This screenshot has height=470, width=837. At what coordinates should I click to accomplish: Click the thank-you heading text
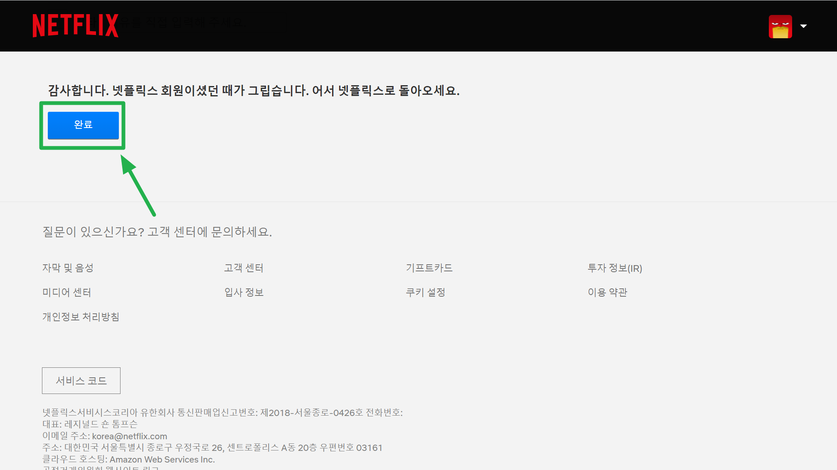(254, 90)
